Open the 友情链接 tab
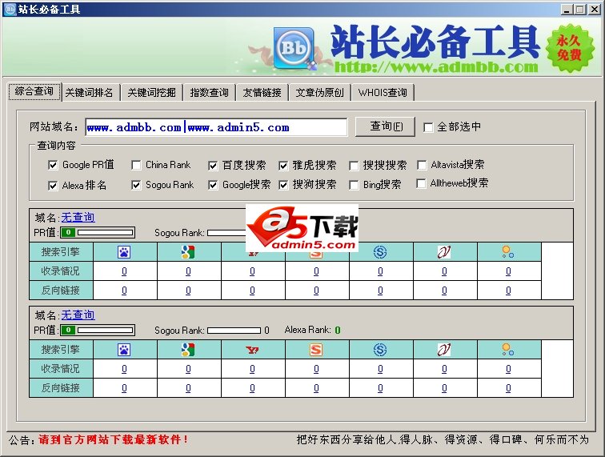The height and width of the screenshot is (457, 605). tap(262, 93)
